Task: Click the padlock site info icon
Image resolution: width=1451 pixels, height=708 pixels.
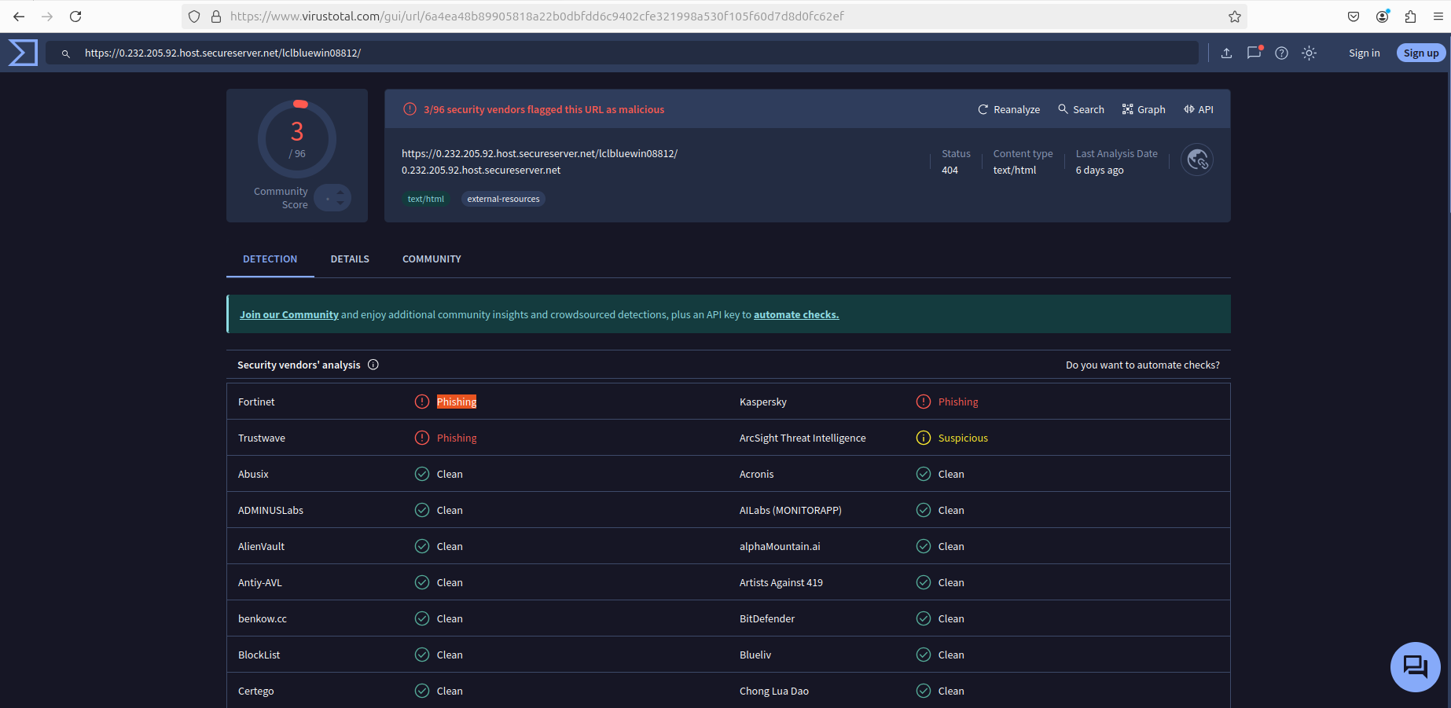Action: click(216, 17)
